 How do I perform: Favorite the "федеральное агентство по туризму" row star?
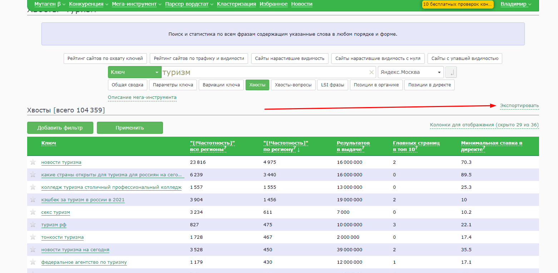click(x=33, y=262)
